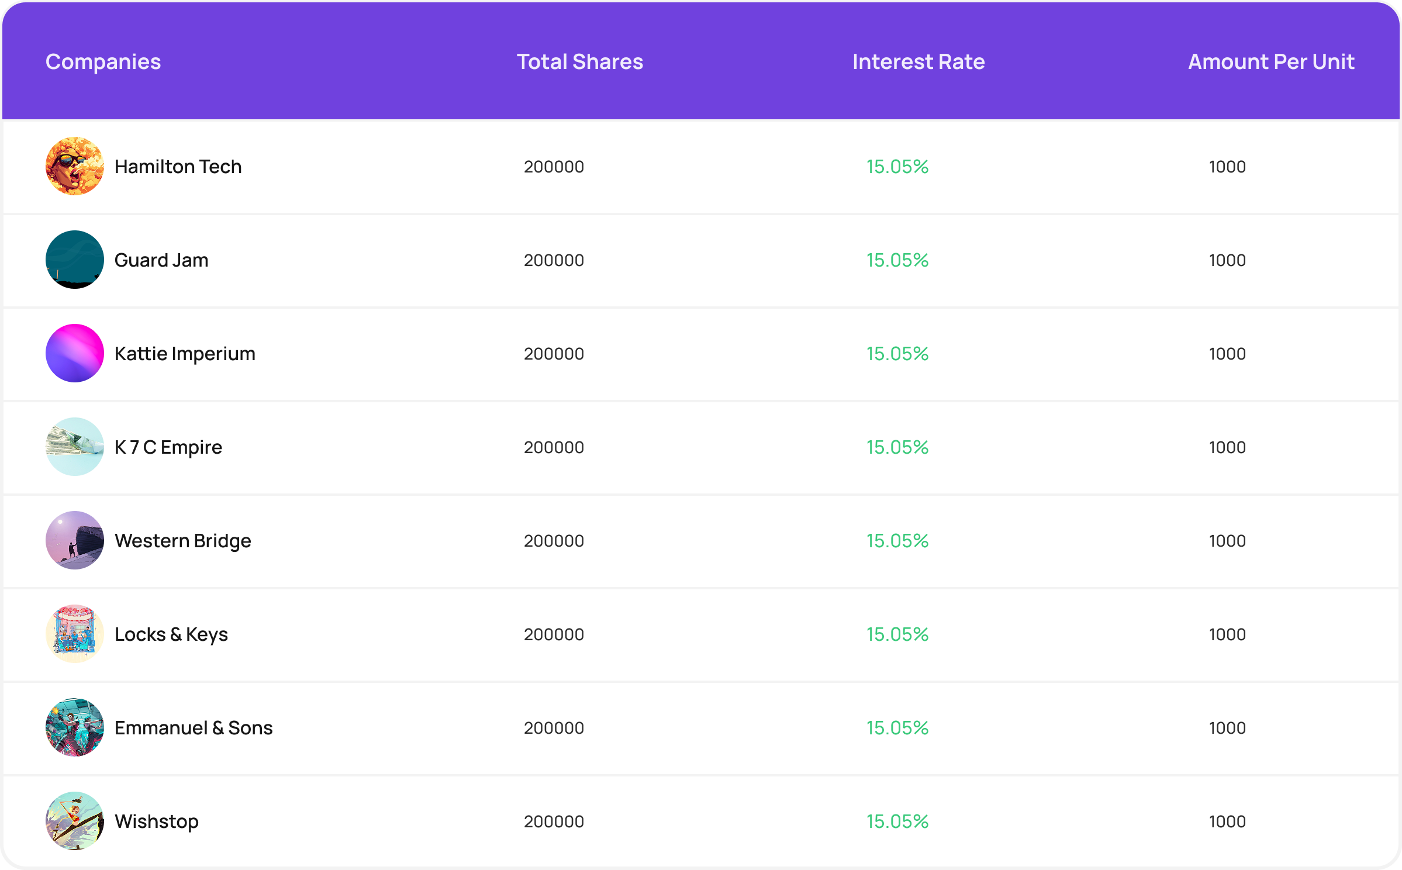Click Locks & Keys amount 1000

1227,634
